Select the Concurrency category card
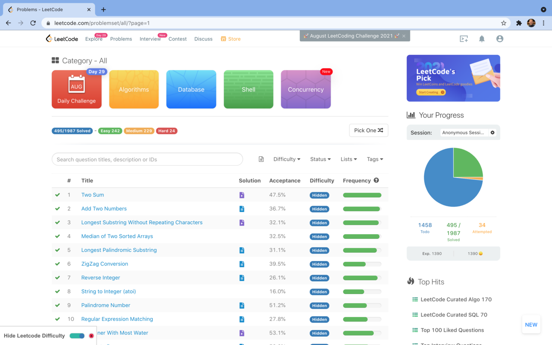552x345 pixels. pyautogui.click(x=306, y=89)
